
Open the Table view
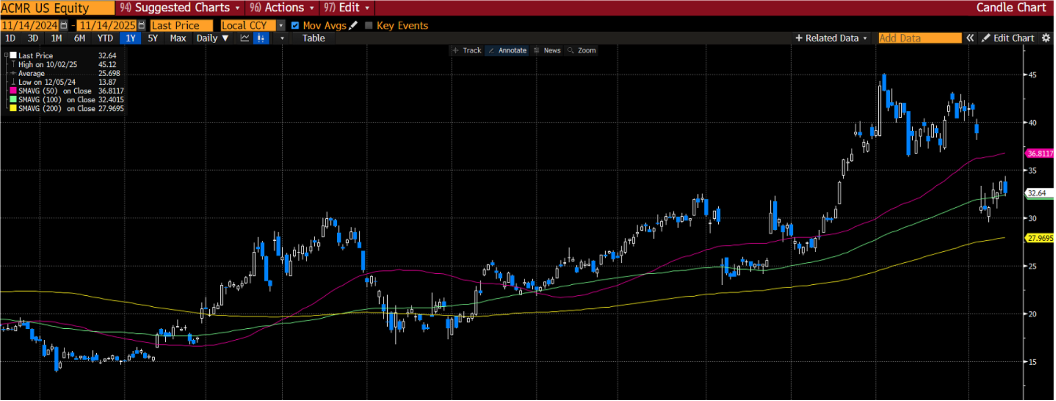313,38
